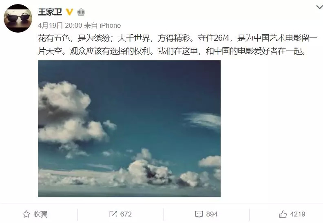
Task: Select the 收藏 label
Action: tap(41, 214)
